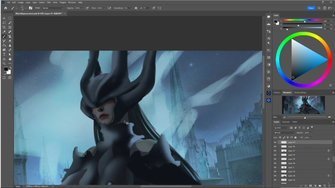The width and height of the screenshot is (335, 188).
Task: Click the search magnifier at top right
Action: (319, 8)
